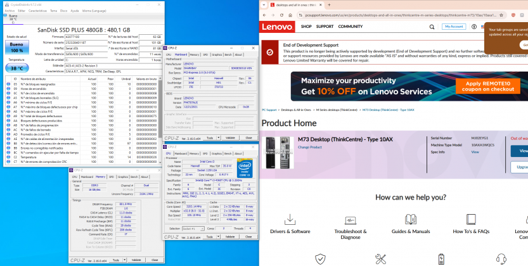
Task: Click Close in memory CPU-Z window
Action: coord(155,260)
